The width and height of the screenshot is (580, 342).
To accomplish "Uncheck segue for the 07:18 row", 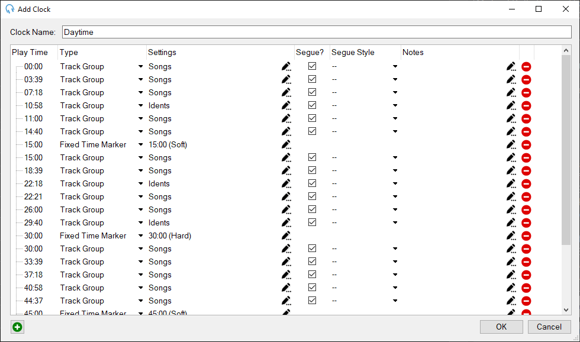I will pyautogui.click(x=312, y=92).
